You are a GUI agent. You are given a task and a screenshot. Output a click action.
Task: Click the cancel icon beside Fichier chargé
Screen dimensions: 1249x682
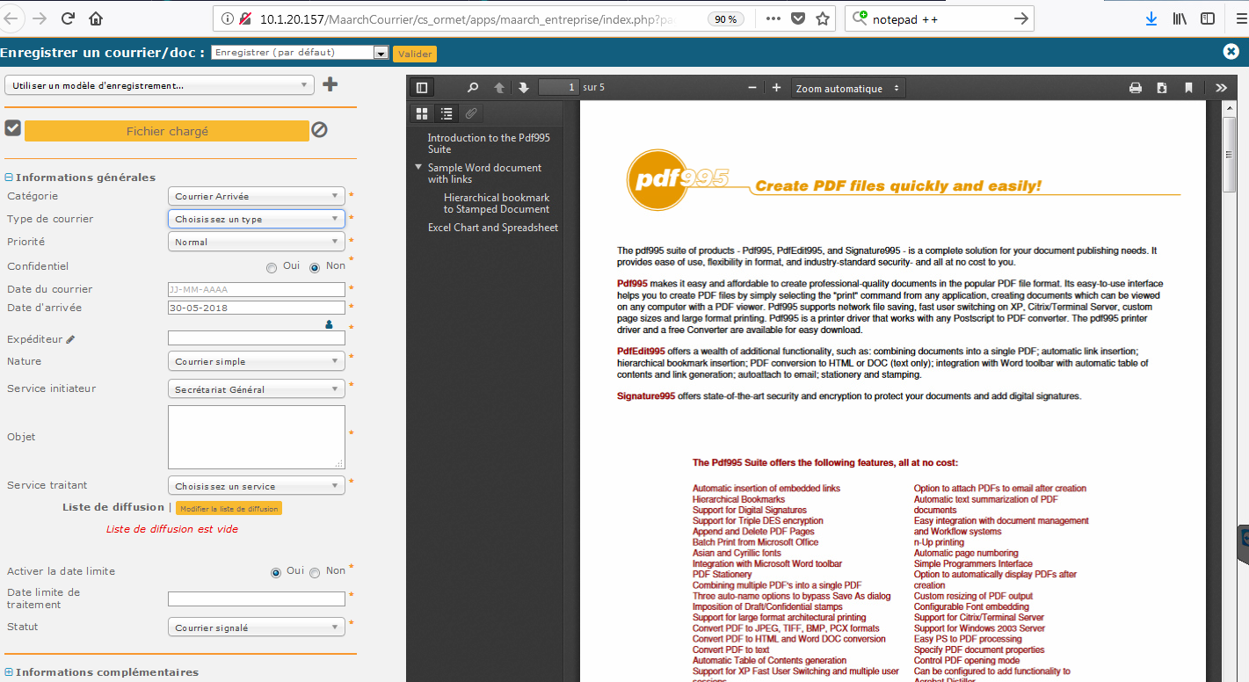(320, 129)
